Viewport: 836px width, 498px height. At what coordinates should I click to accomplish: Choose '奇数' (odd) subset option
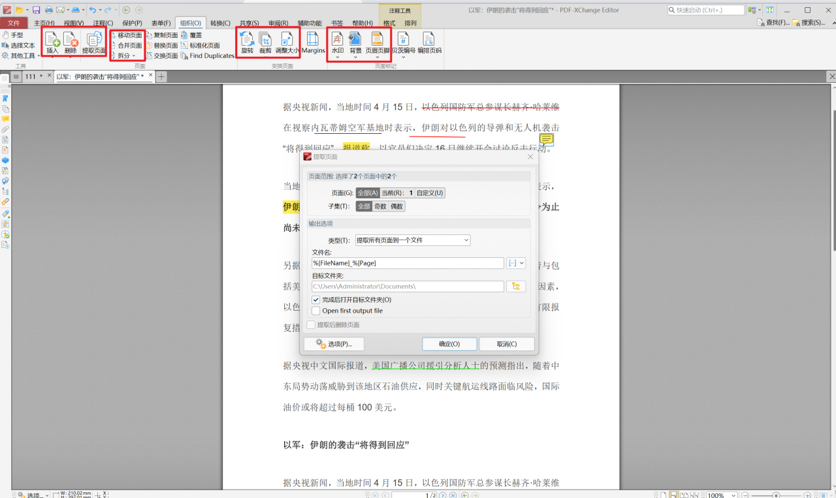(380, 206)
